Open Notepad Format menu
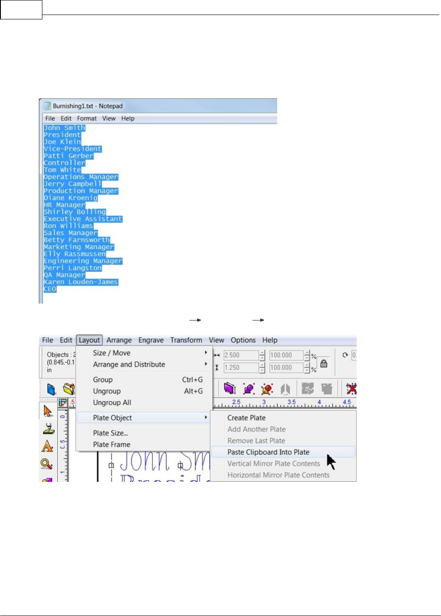This screenshot has width=441, height=616. coord(87,119)
